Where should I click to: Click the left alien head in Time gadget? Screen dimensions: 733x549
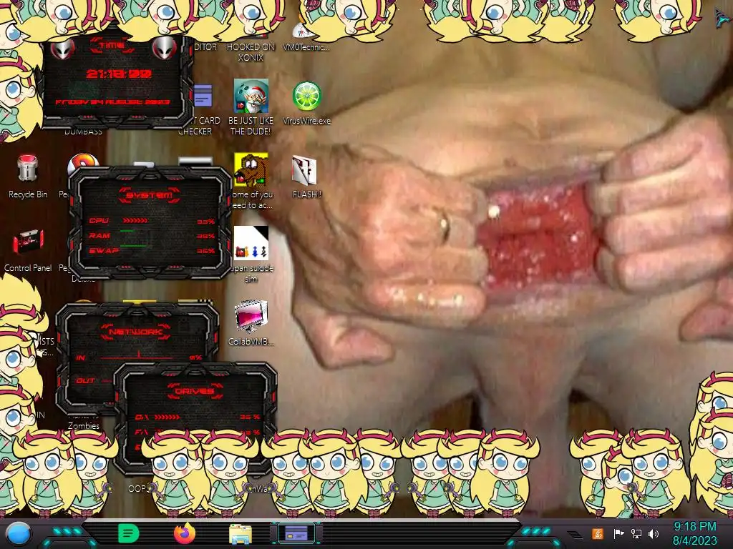tap(62, 48)
